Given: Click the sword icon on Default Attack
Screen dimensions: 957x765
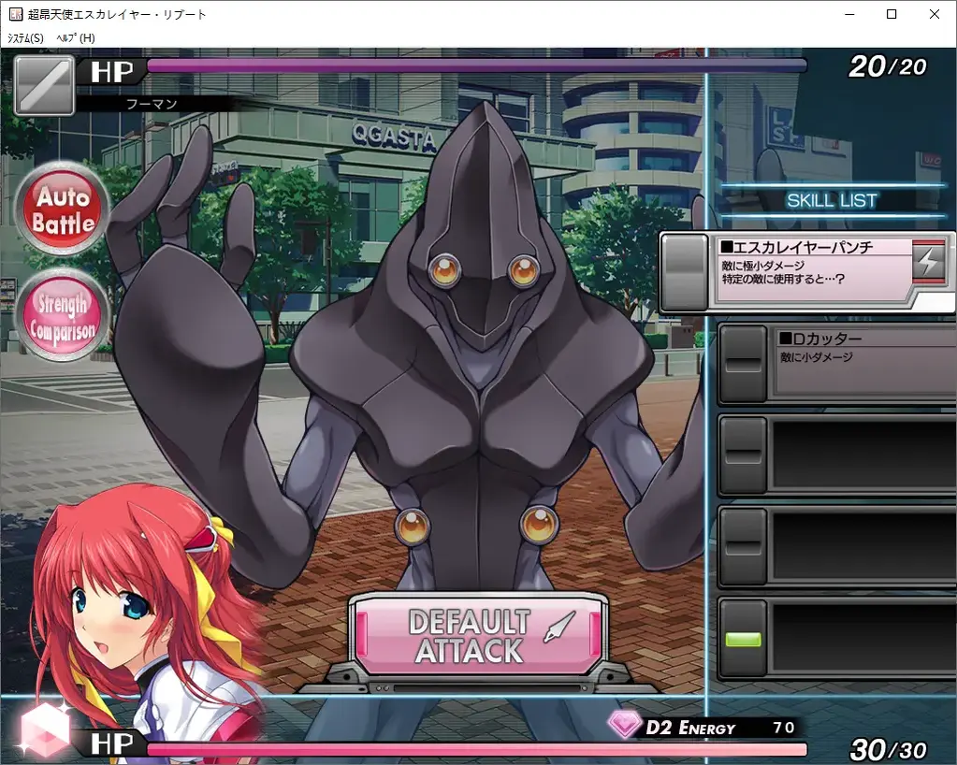Looking at the screenshot, I should pyautogui.click(x=559, y=627).
